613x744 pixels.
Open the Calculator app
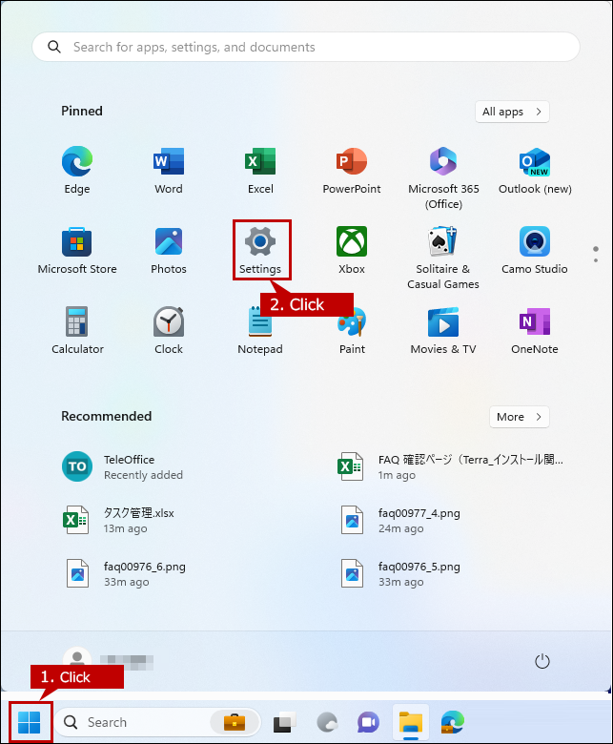(77, 331)
